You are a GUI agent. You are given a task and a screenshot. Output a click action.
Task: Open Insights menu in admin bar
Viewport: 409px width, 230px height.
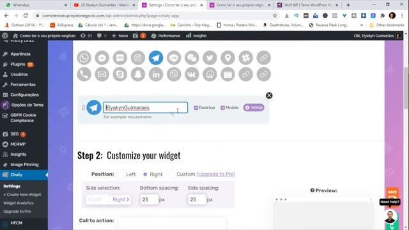point(196,36)
